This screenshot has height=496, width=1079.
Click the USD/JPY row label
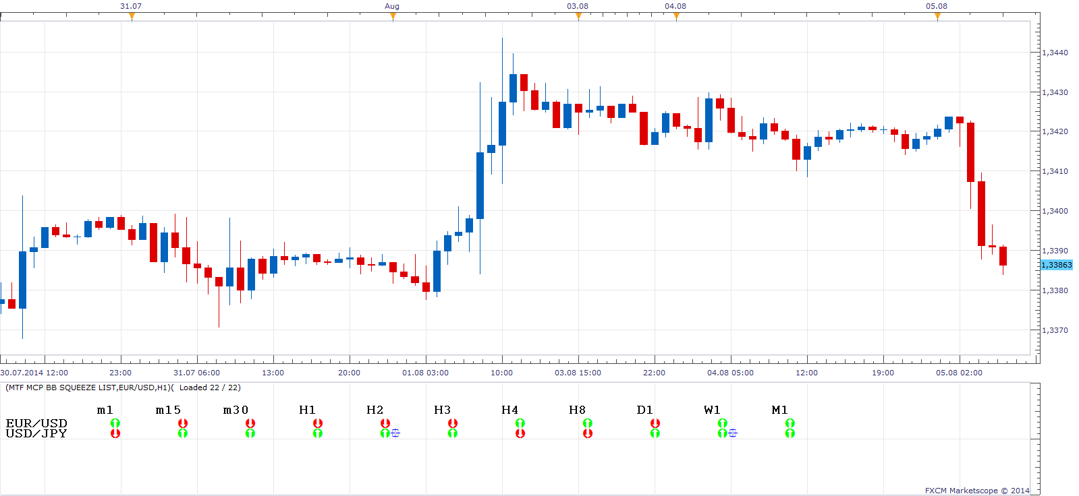[x=36, y=433]
